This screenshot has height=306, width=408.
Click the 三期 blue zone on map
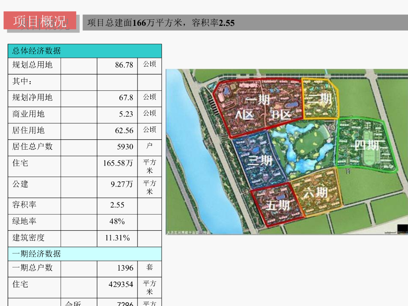tap(259, 160)
